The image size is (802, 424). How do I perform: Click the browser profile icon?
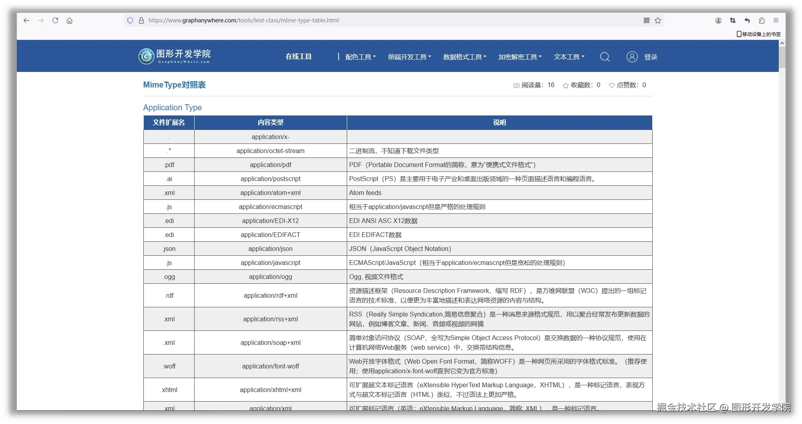[x=718, y=20]
